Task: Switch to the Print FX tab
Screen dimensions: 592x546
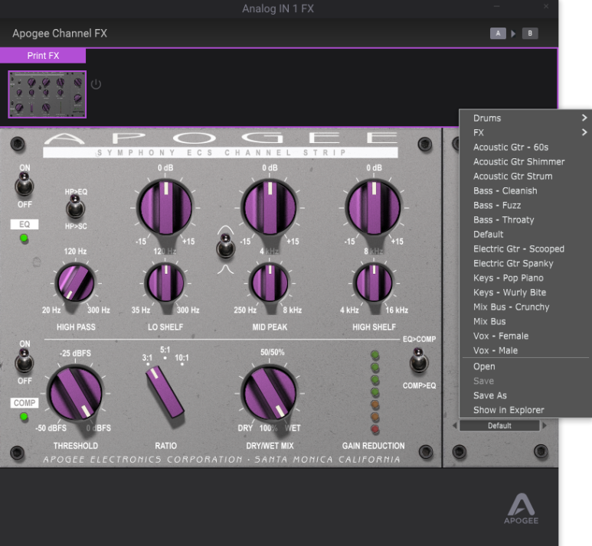Action: tap(43, 55)
